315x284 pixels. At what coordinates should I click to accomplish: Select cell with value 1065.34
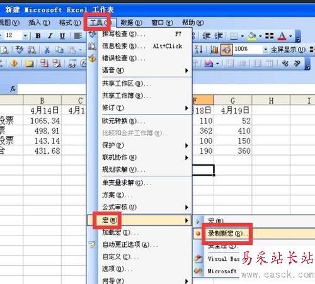click(42, 121)
